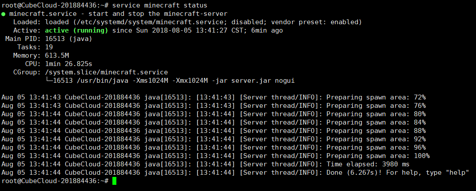Click the "nogui" argument text
This screenshot has height=191, width=476.
tap(285, 81)
